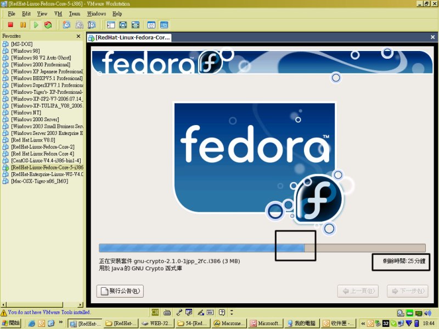The height and width of the screenshot is (329, 439).
Task: Click 'You do not have VMware Tools installed'
Action: [49, 312]
